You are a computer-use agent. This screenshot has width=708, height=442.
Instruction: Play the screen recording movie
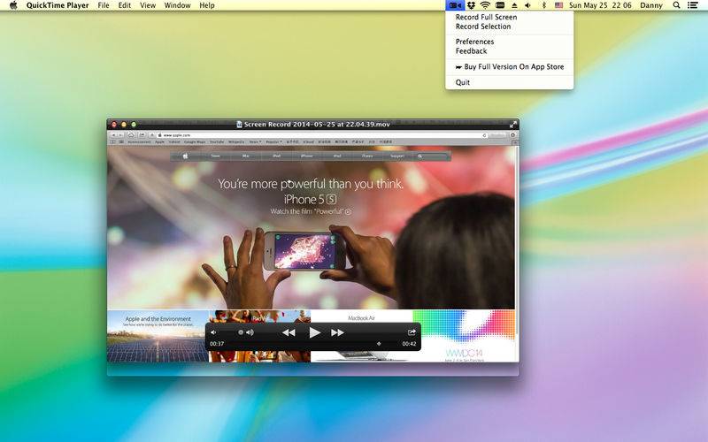(315, 333)
